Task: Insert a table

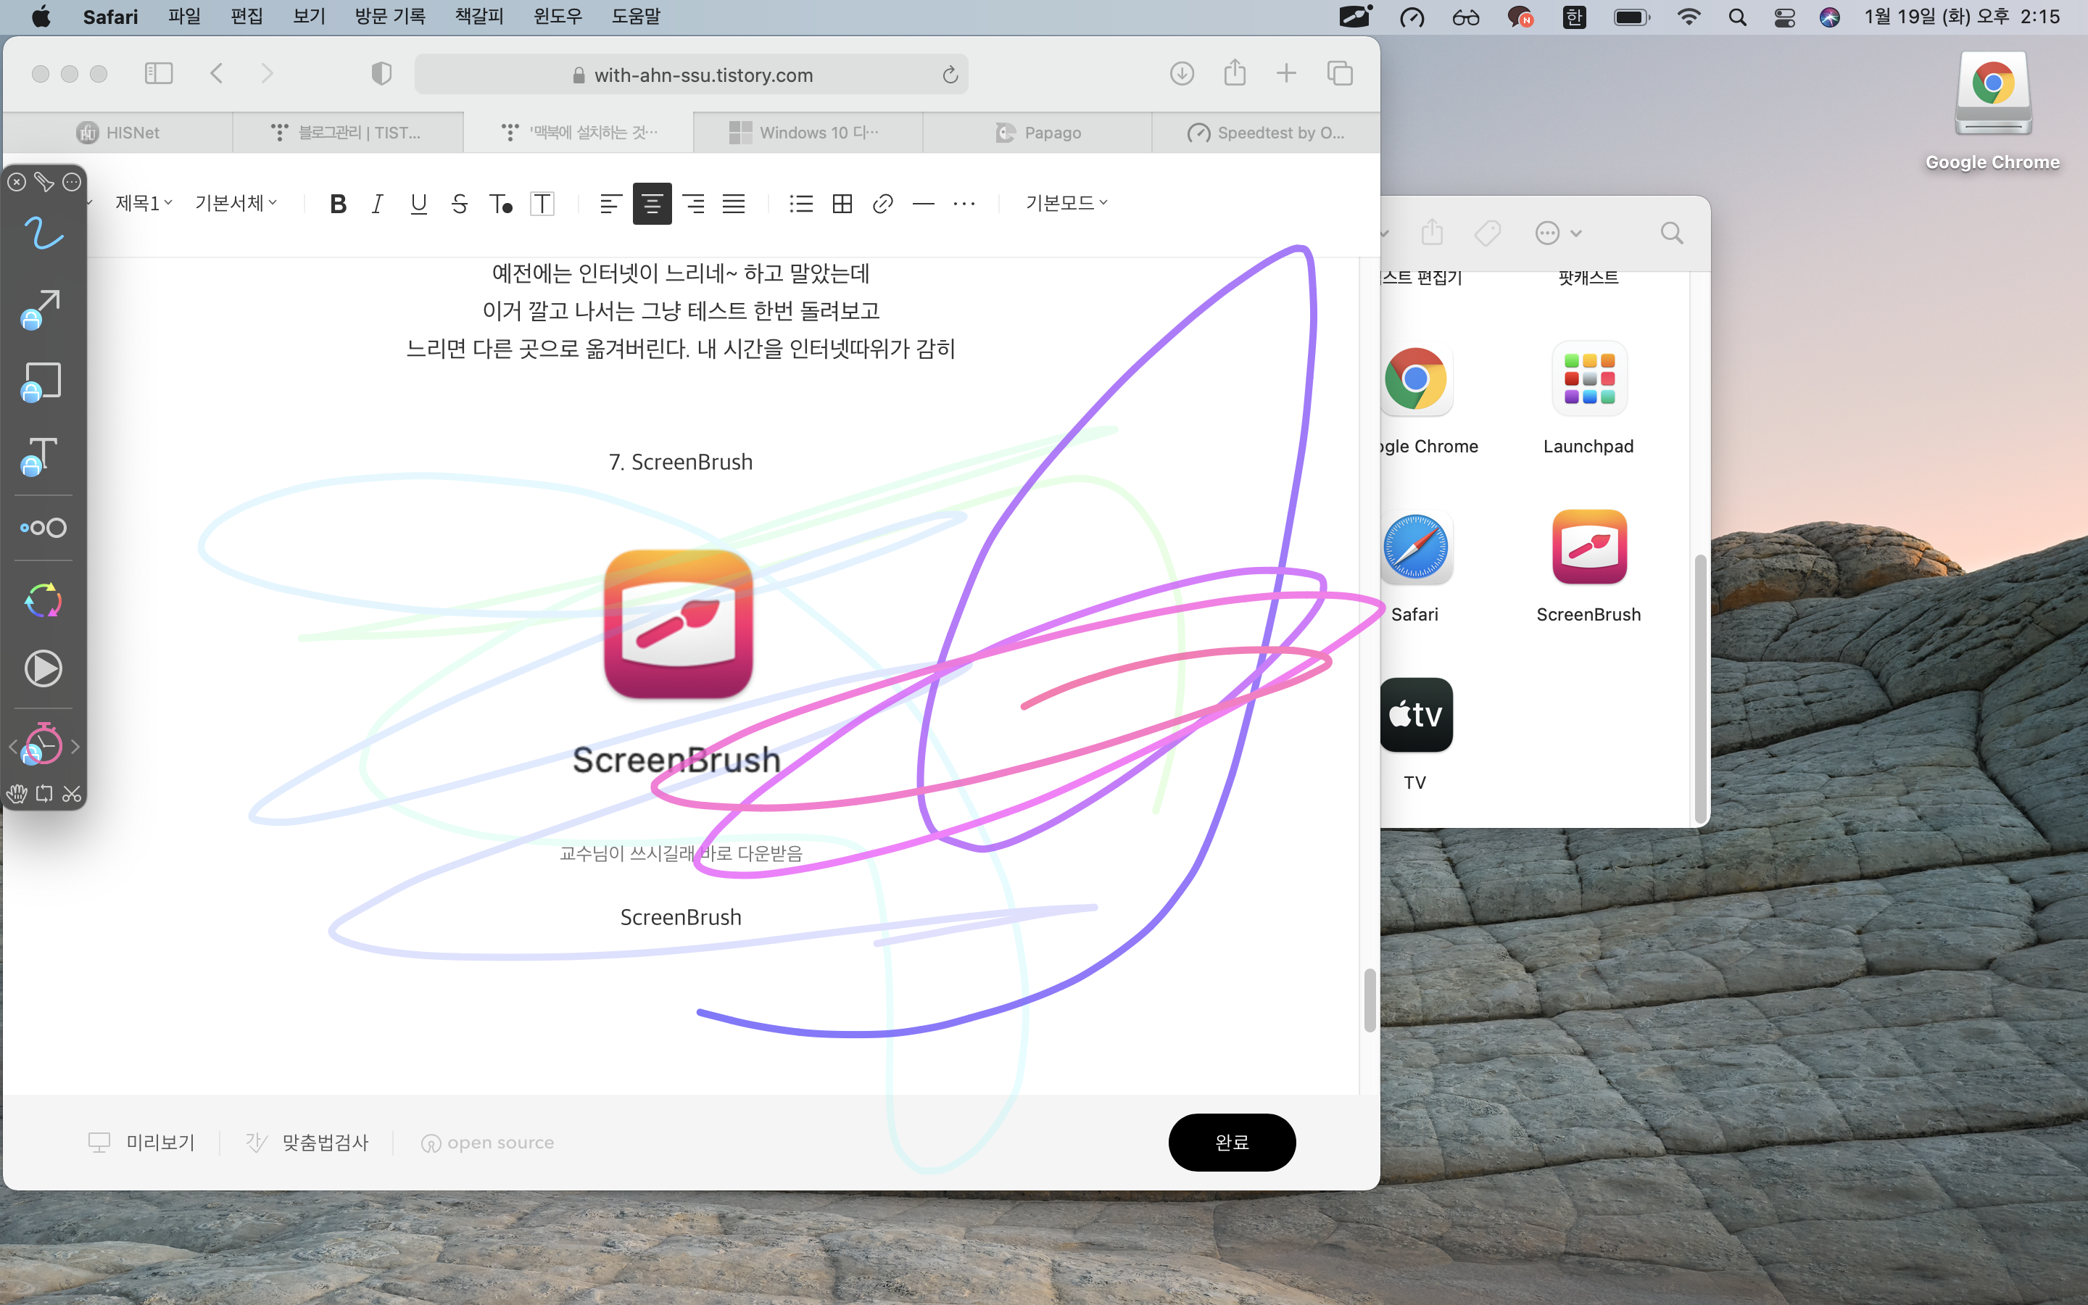Action: coord(842,204)
